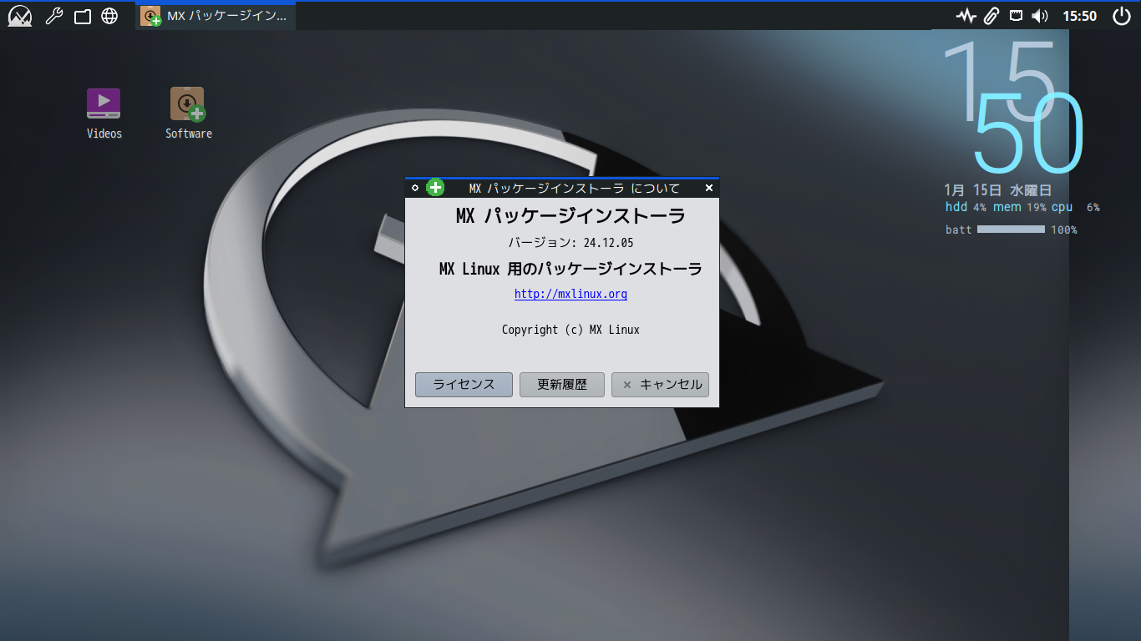Open the panel clock showing 15:50
This screenshot has height=641, width=1141.
[1079, 16]
